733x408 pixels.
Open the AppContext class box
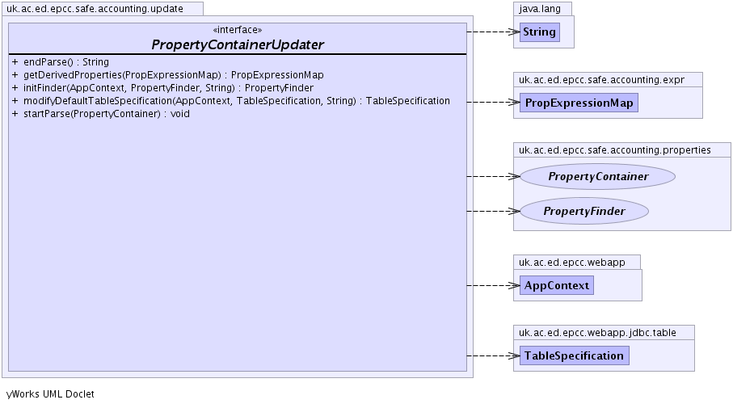(x=556, y=285)
